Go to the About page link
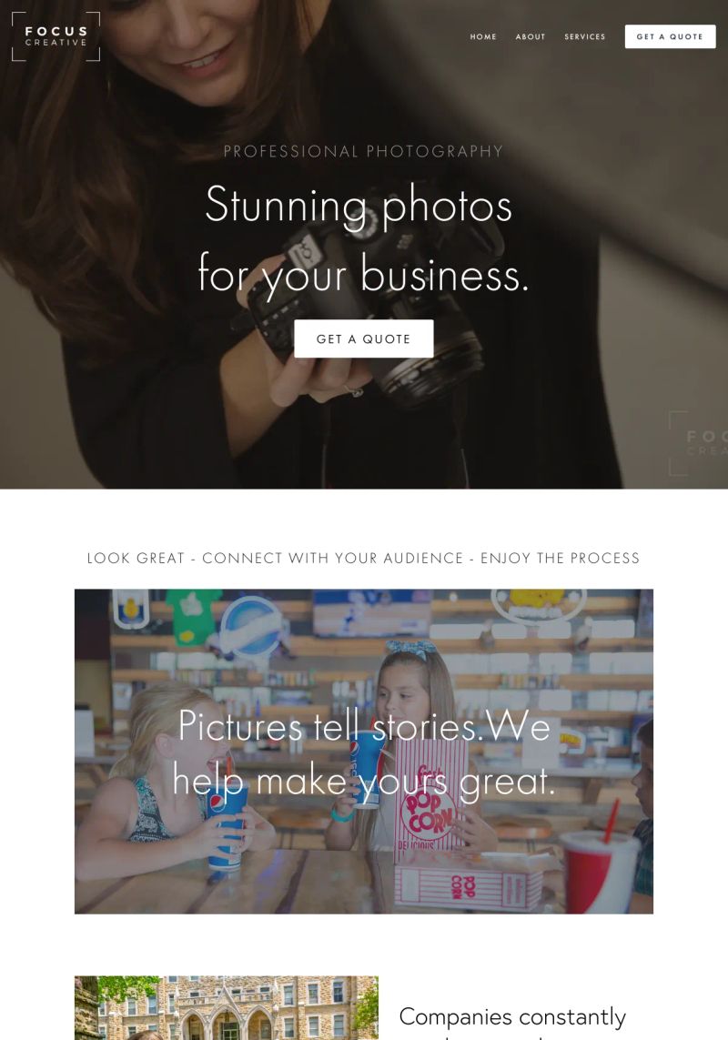Screen dimensions: 728x1040 pos(531,37)
